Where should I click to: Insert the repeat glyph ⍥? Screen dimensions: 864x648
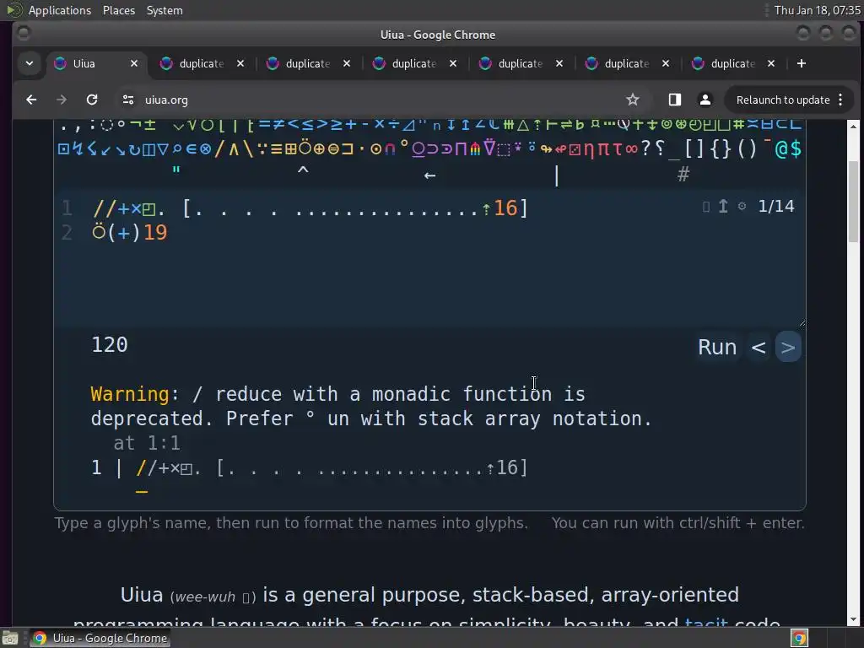pos(305,148)
